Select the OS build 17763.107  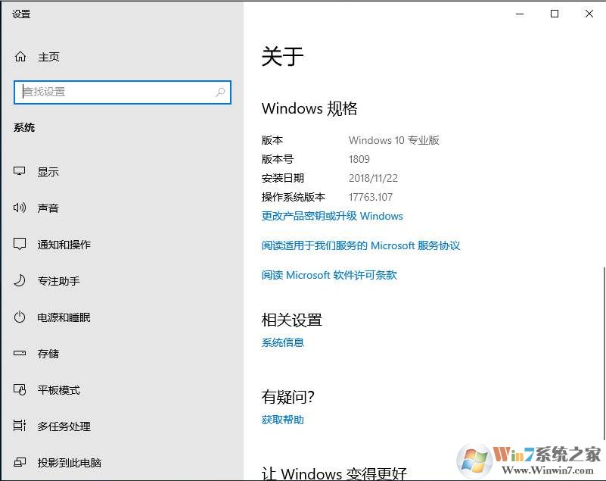pyautogui.click(x=370, y=197)
